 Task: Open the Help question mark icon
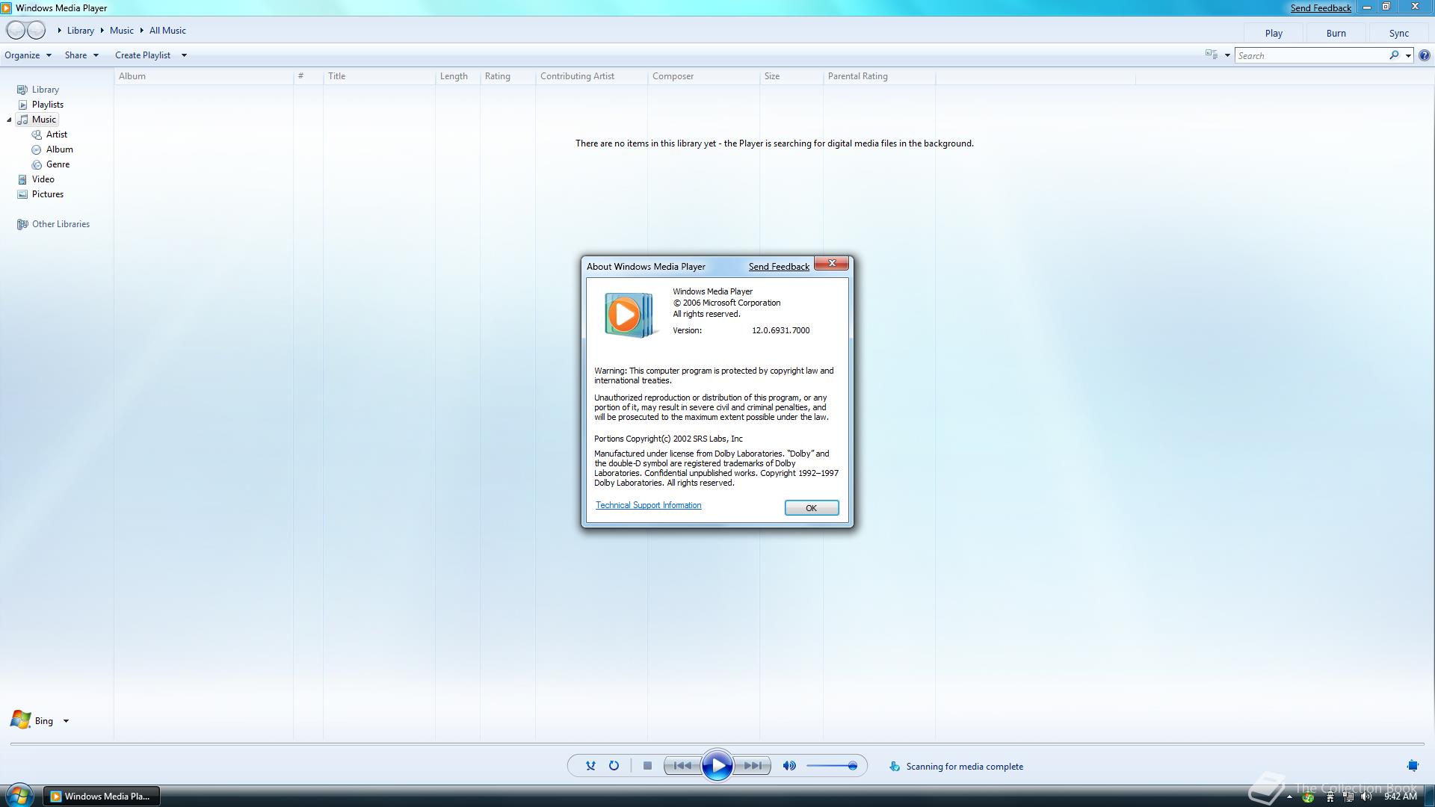tap(1425, 55)
